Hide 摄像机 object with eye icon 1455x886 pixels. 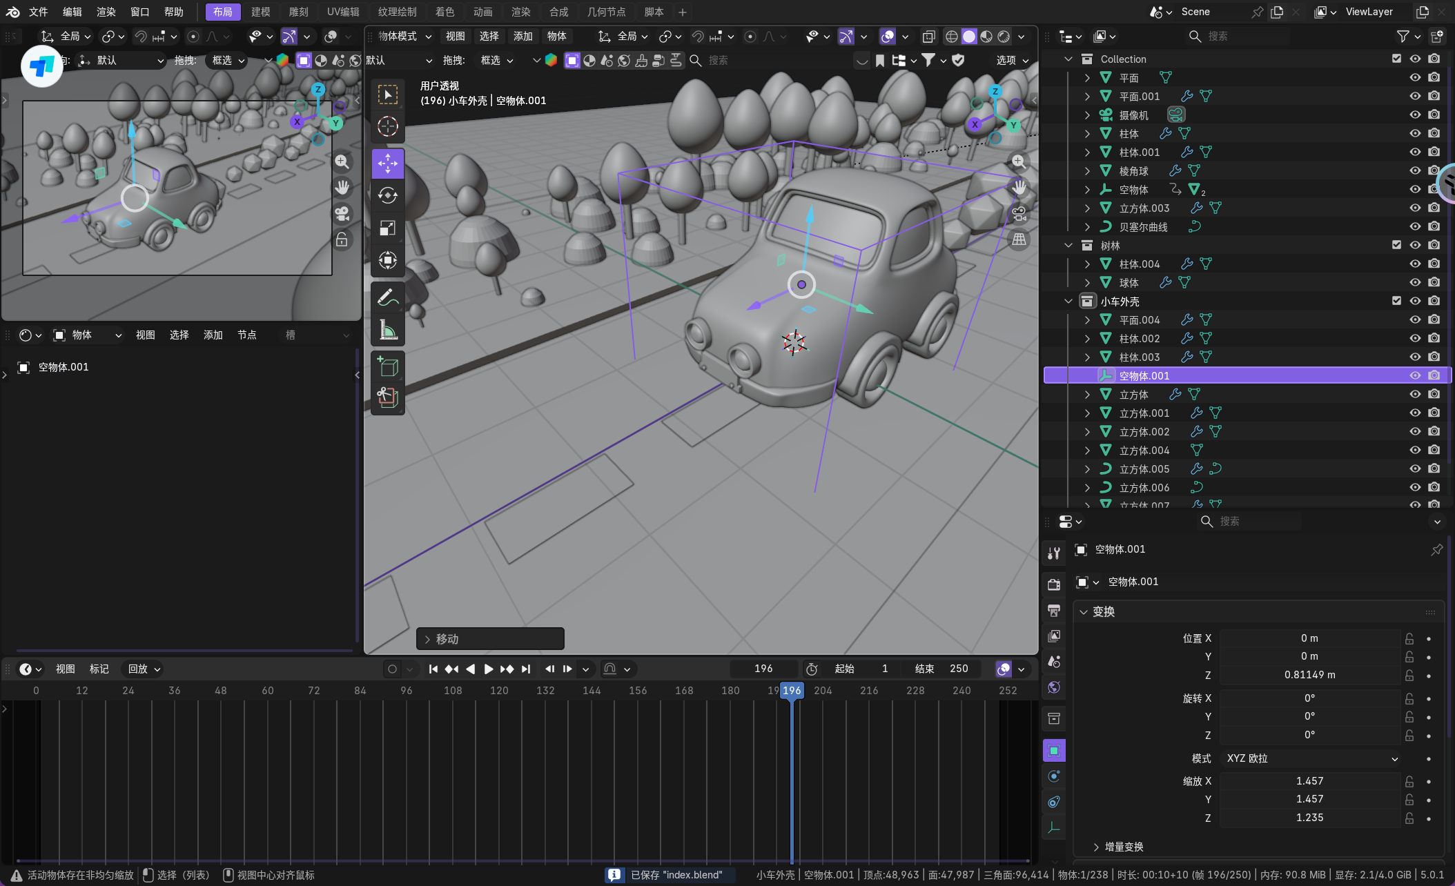click(1415, 115)
